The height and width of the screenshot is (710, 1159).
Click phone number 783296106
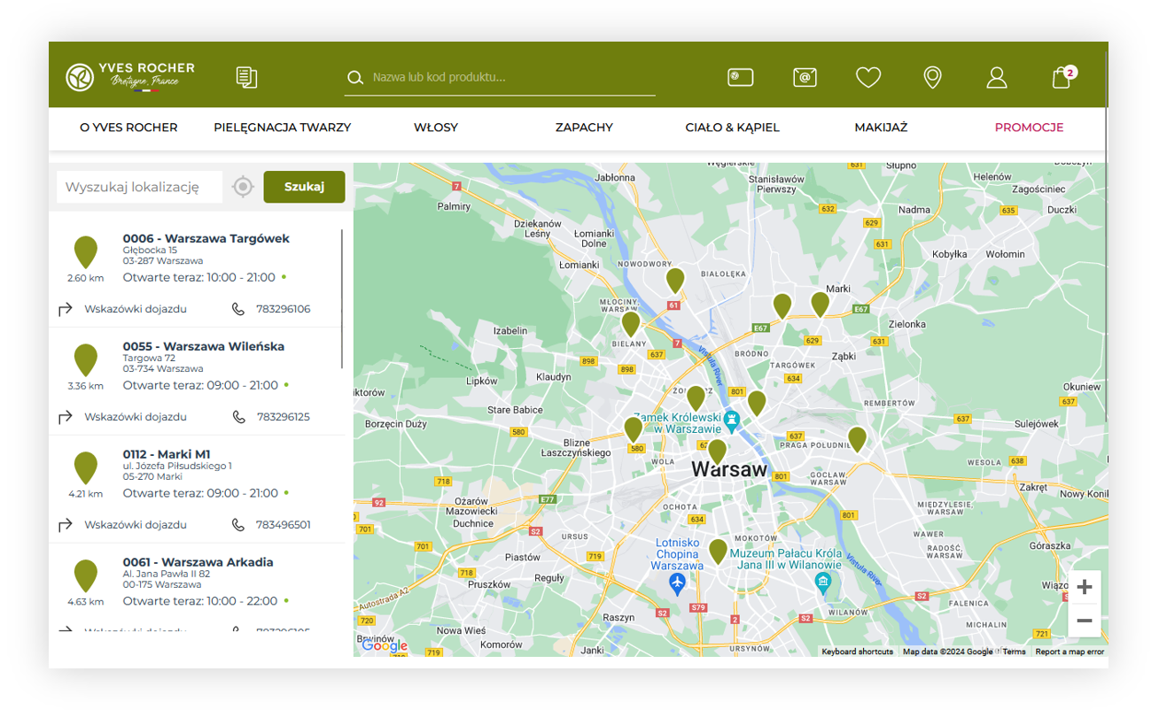pyautogui.click(x=284, y=309)
